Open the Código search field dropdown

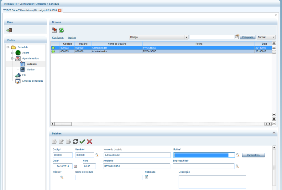point(186,37)
